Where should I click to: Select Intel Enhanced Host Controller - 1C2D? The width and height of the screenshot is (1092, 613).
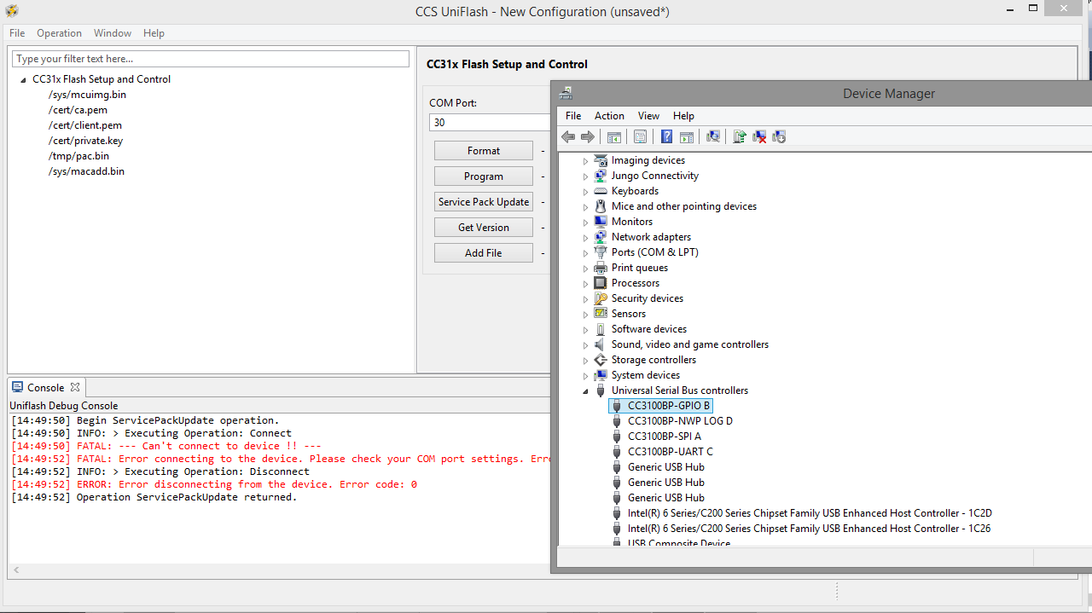(x=810, y=513)
